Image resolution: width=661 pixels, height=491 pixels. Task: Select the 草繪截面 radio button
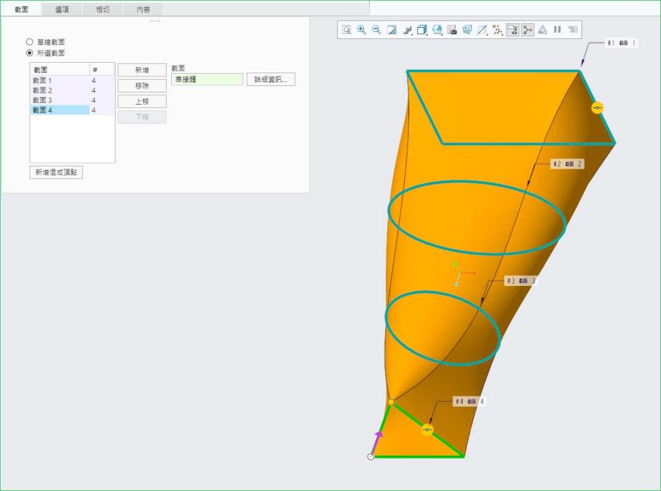30,42
